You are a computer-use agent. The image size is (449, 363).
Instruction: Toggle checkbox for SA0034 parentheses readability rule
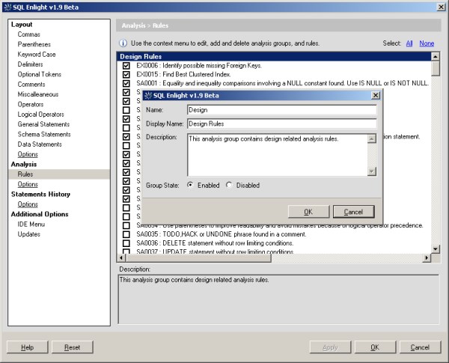(x=126, y=225)
